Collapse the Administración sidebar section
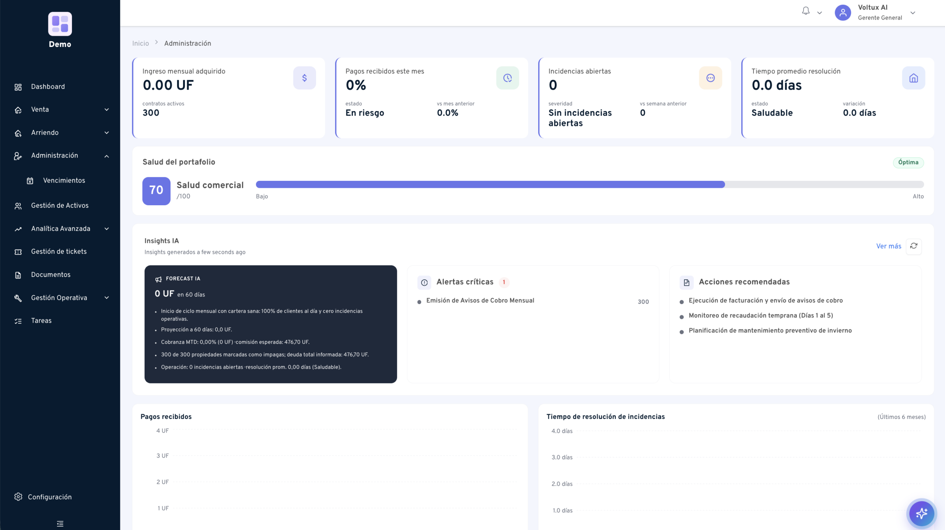Viewport: 945px width, 530px height. pos(60,156)
